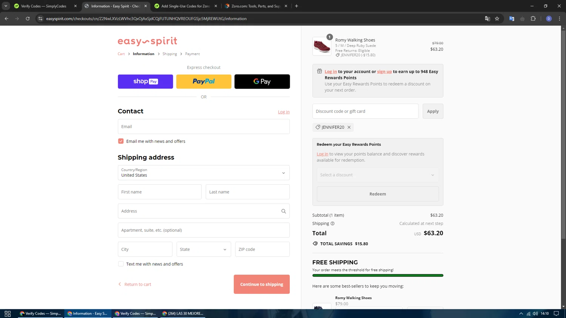Uncheck Email me with news and offers
Image resolution: width=566 pixels, height=318 pixels.
[121, 141]
